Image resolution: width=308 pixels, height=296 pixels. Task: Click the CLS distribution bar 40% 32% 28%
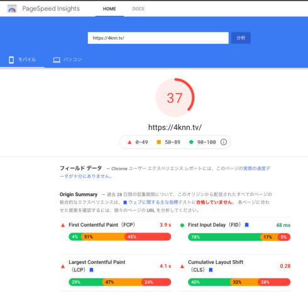239,282
